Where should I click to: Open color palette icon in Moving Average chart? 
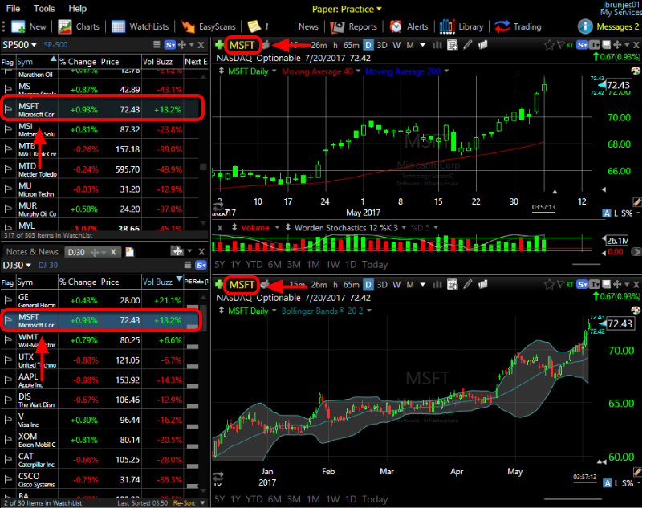[x=636, y=71]
